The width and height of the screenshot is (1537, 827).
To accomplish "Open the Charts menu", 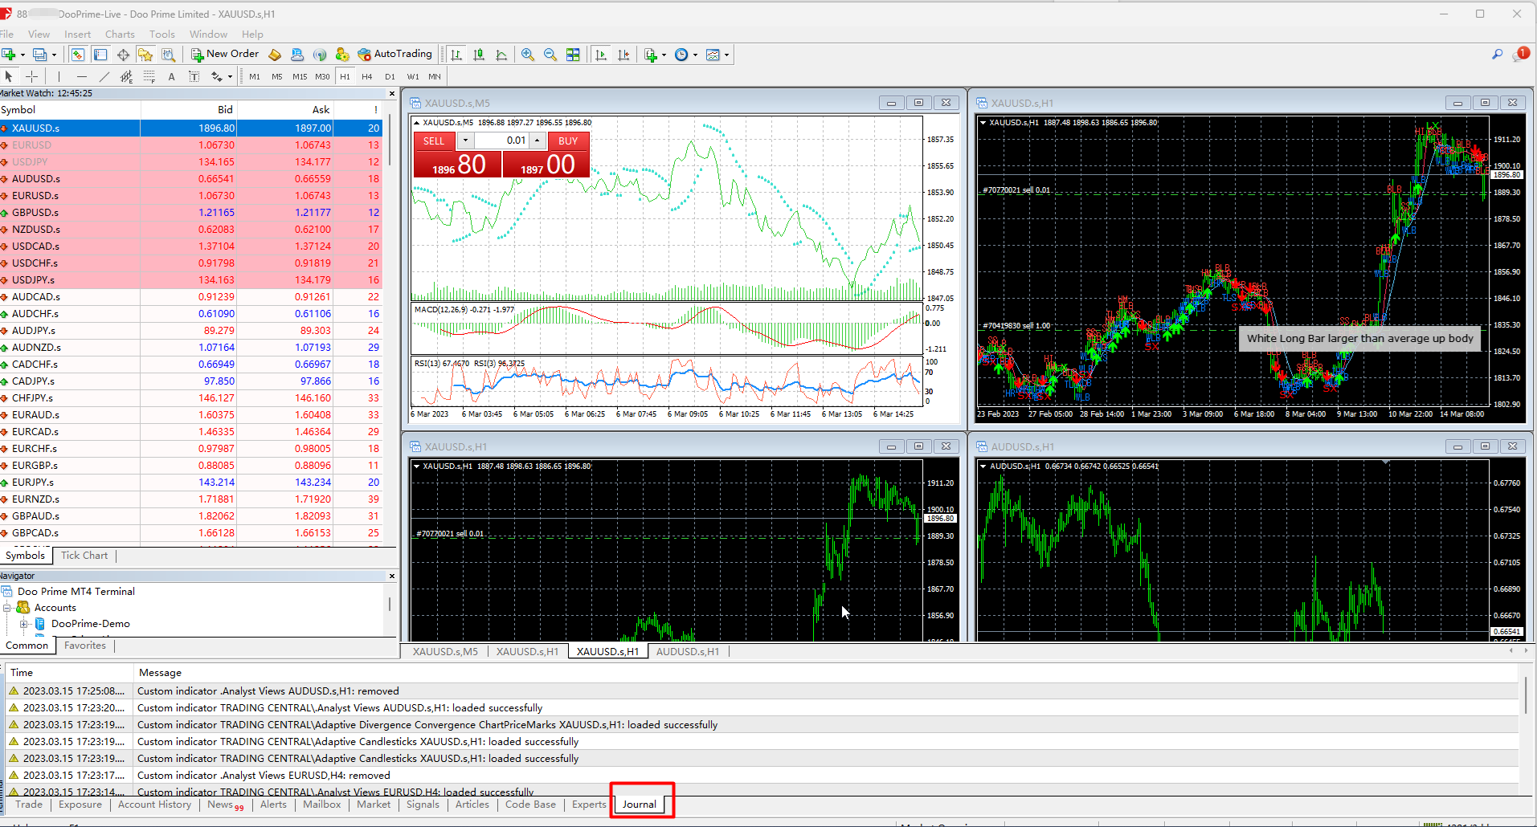I will [120, 34].
